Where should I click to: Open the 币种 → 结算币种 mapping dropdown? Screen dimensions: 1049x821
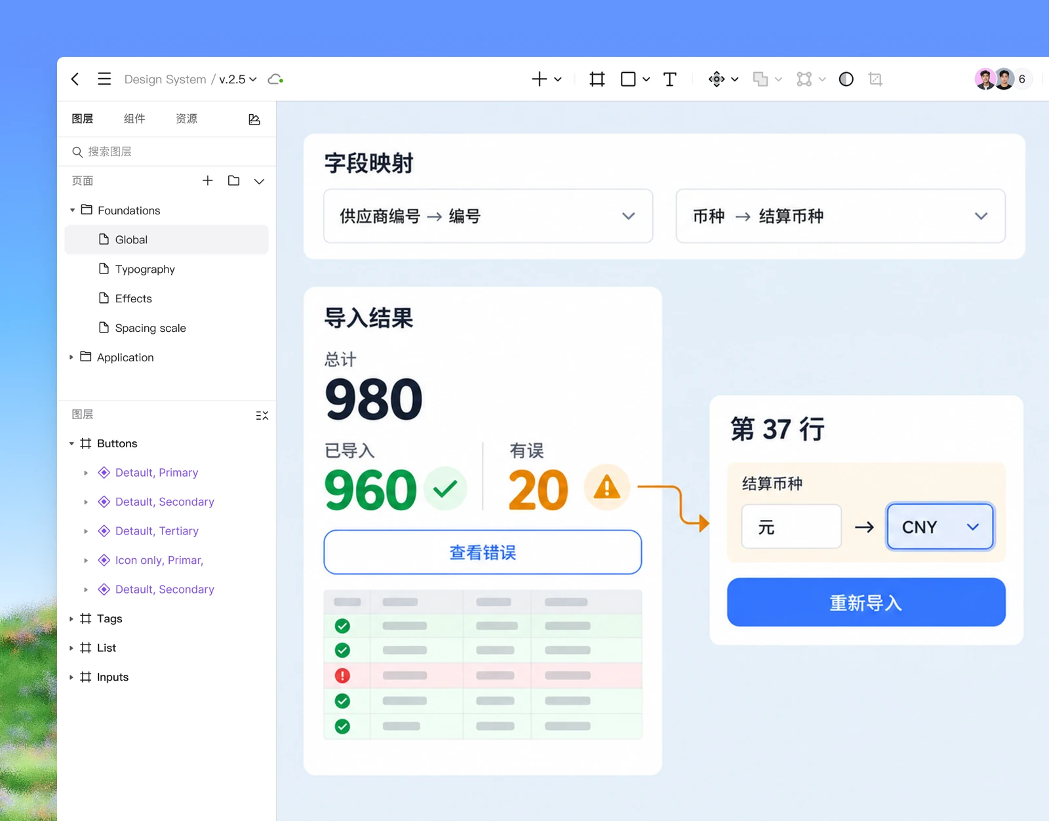tap(841, 216)
